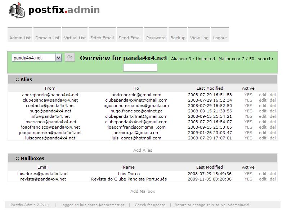Focus the search input field
The height and width of the screenshot is (214, 287).
coord(140,68)
